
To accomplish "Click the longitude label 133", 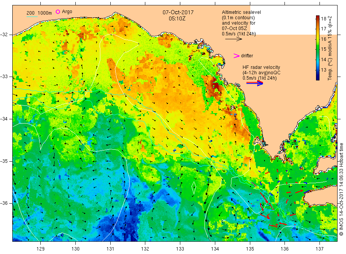I will 180,249.
